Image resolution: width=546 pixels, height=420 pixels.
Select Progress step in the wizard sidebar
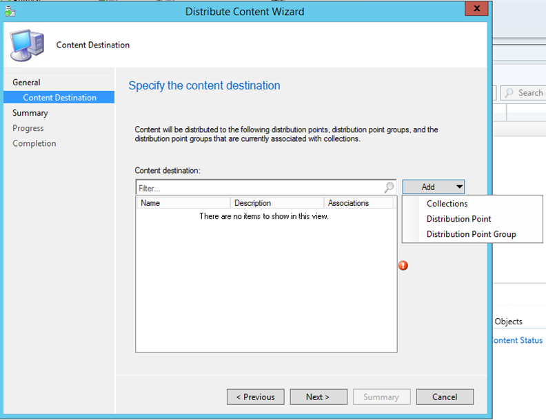pos(28,128)
